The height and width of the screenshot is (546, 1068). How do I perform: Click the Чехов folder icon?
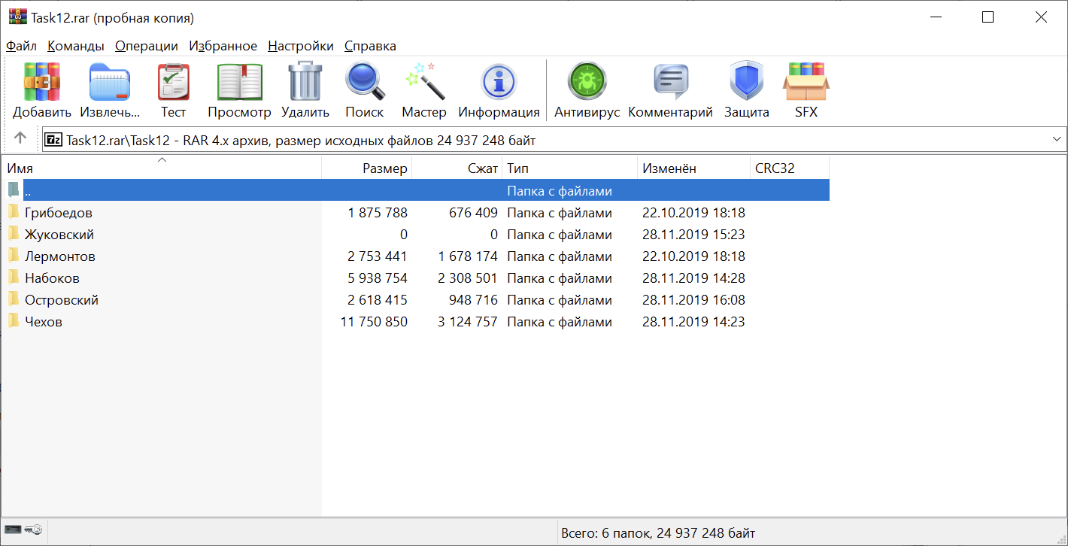pyautogui.click(x=14, y=321)
